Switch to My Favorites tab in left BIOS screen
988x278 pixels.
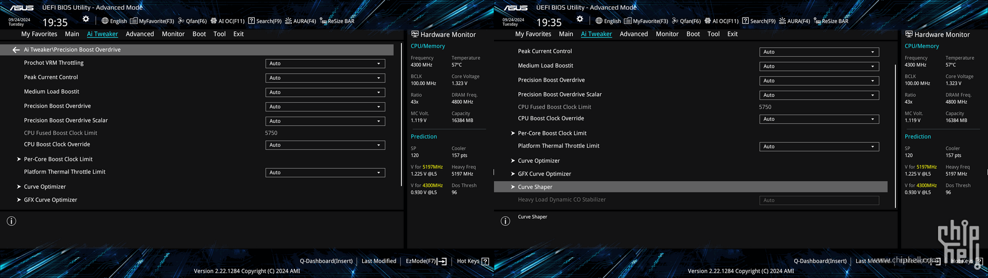(x=39, y=34)
